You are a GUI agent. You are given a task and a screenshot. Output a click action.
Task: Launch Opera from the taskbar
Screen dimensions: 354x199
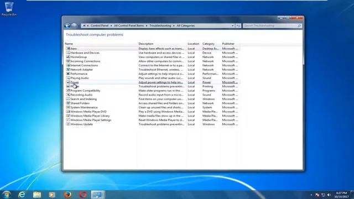[x=82, y=195]
